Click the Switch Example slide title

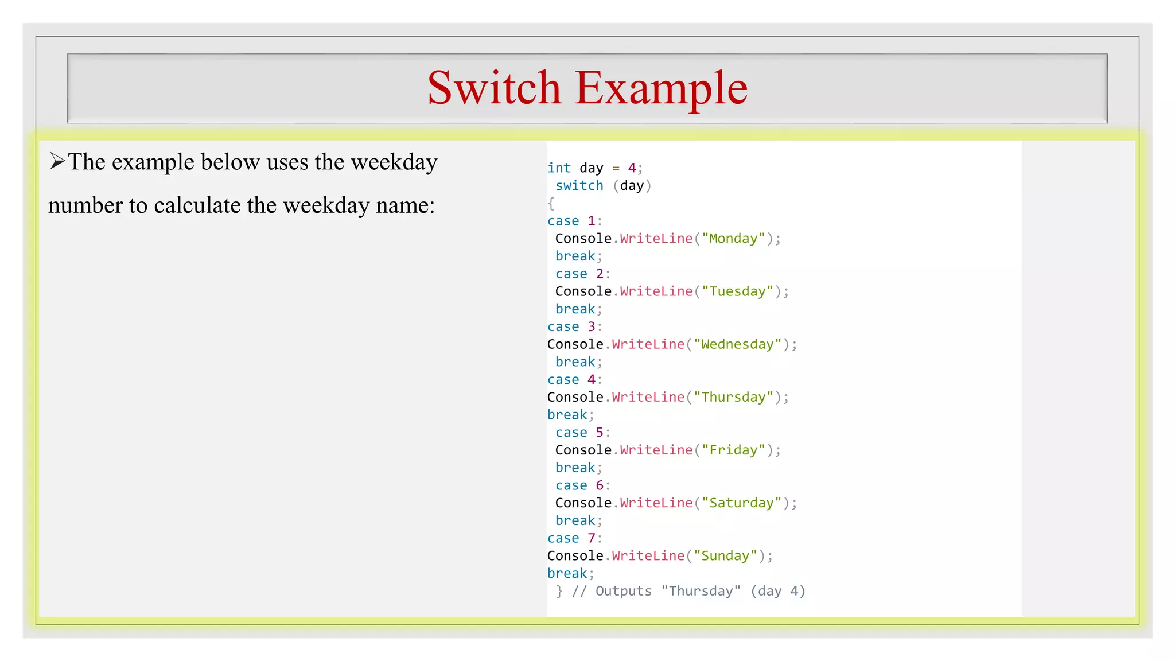[x=587, y=88]
